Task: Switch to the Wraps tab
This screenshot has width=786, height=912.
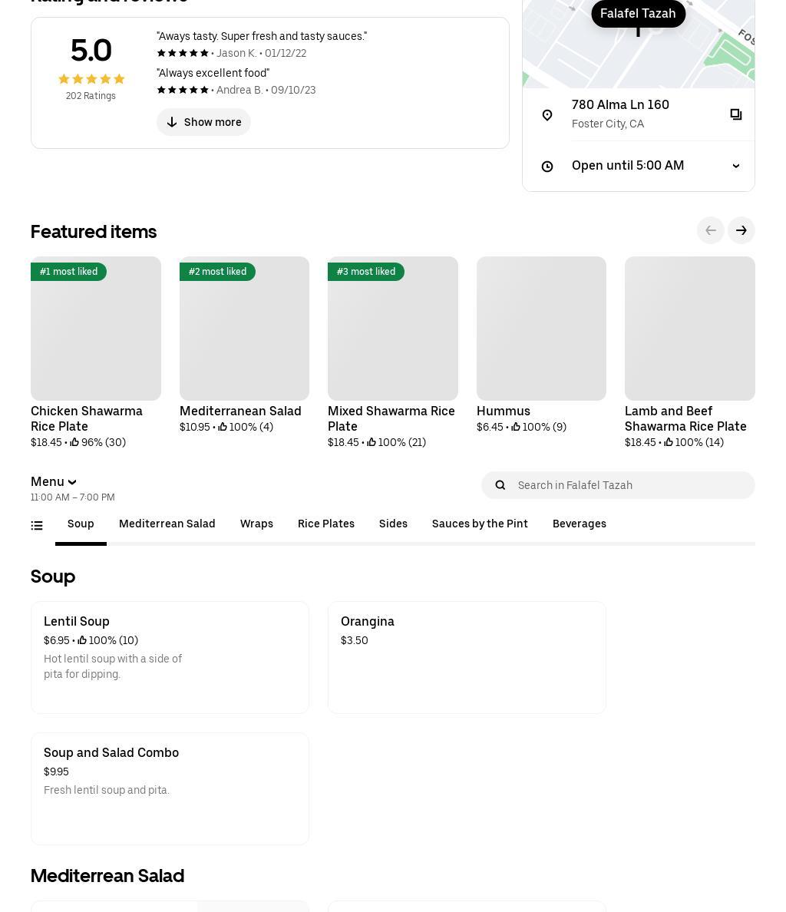Action: [256, 524]
